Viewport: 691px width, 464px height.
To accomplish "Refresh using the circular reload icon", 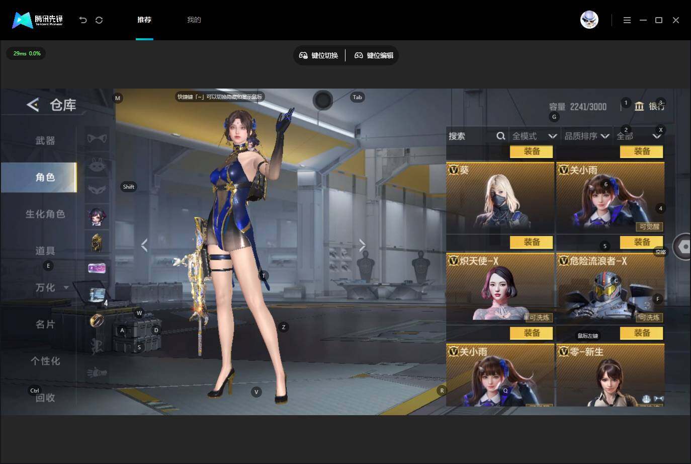I will [99, 20].
